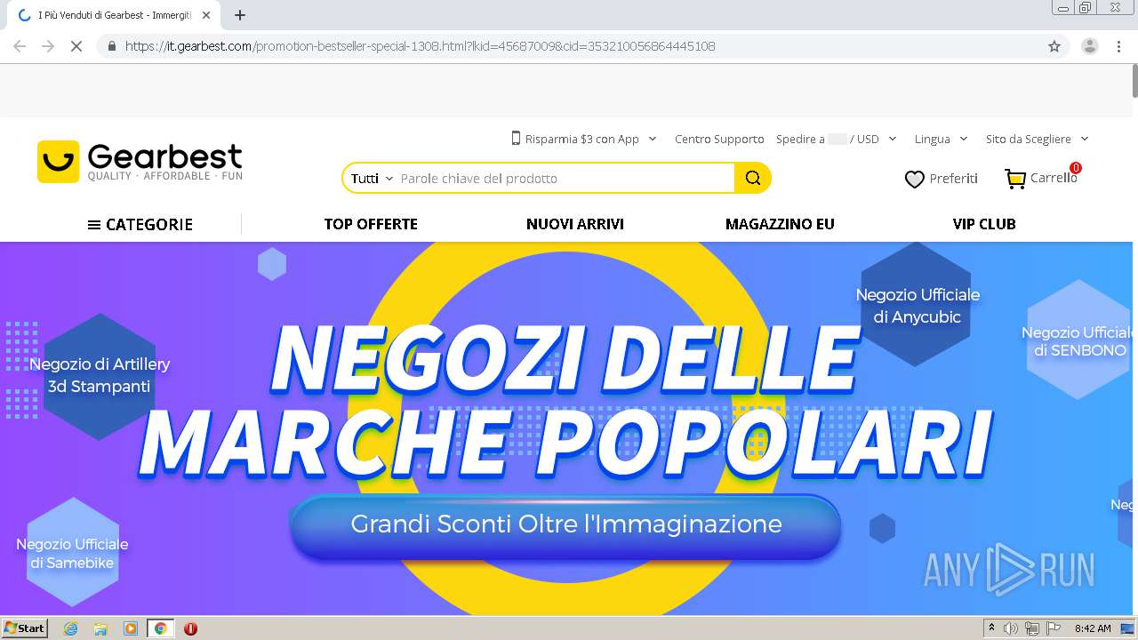
Task: Click the browser address bar URL
Action: 421,46
